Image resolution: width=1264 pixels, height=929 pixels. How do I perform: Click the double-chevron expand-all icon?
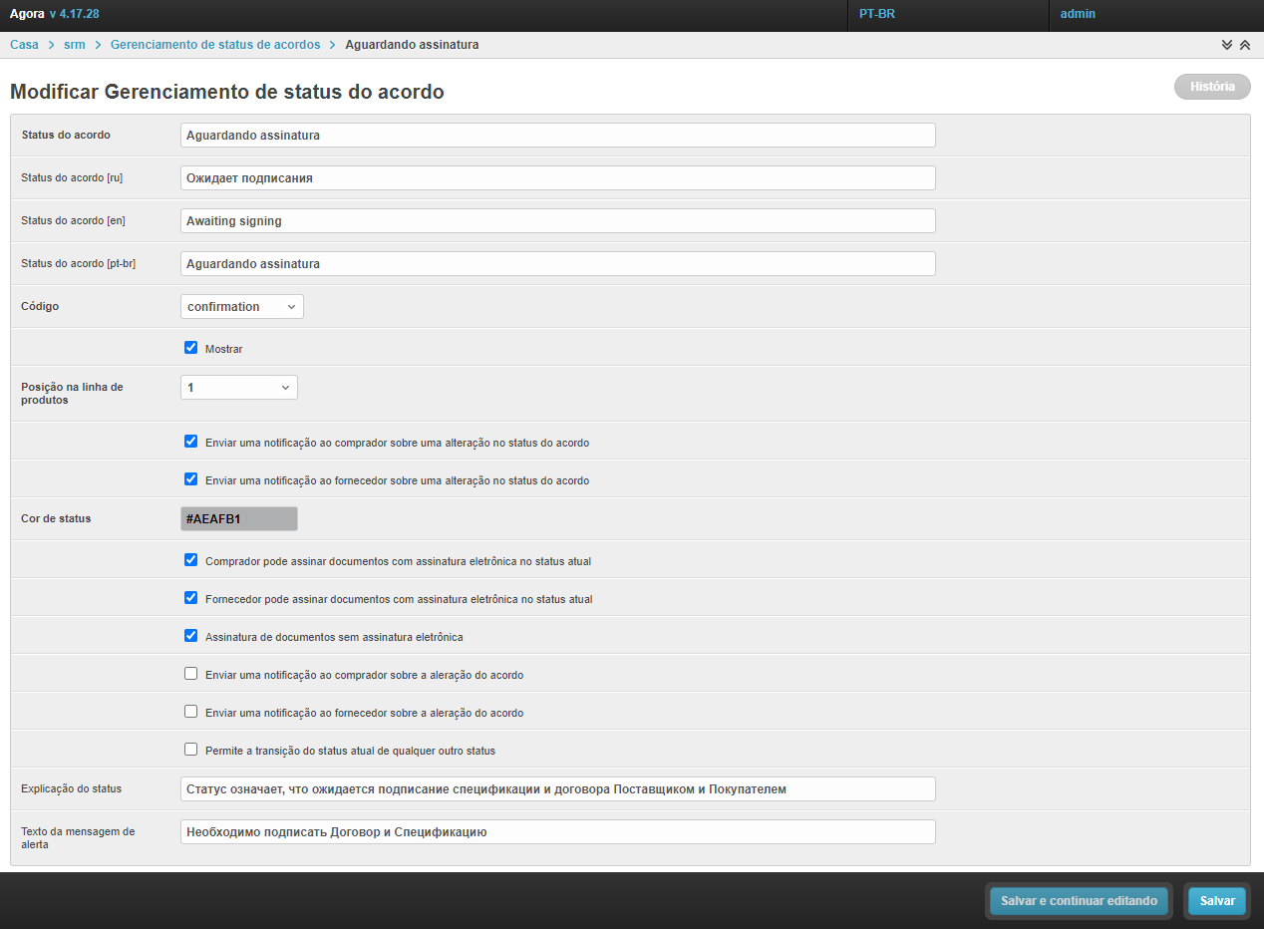[1227, 45]
